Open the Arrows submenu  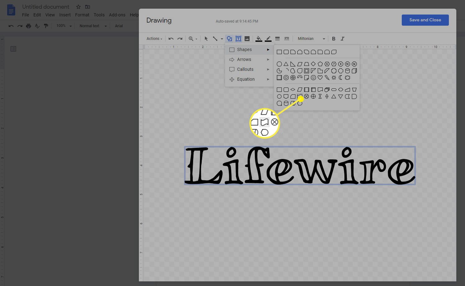click(249, 59)
